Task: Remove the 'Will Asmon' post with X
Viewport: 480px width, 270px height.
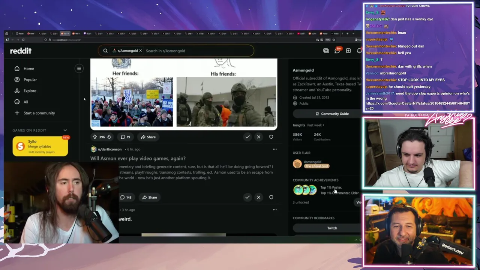Action: point(258,197)
